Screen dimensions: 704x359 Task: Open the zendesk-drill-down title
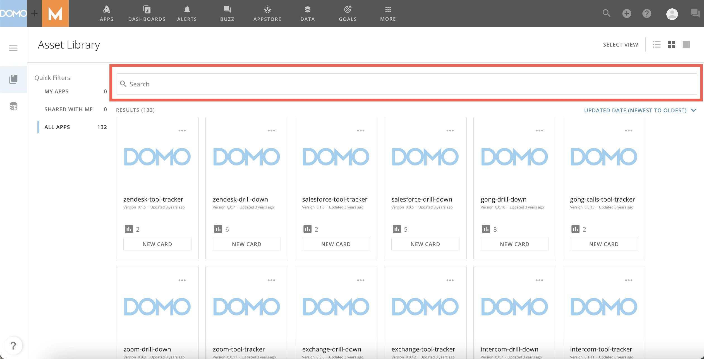(x=240, y=199)
